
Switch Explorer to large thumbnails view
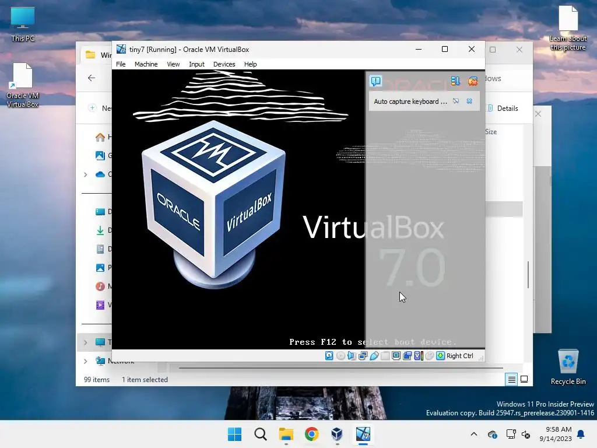point(524,379)
